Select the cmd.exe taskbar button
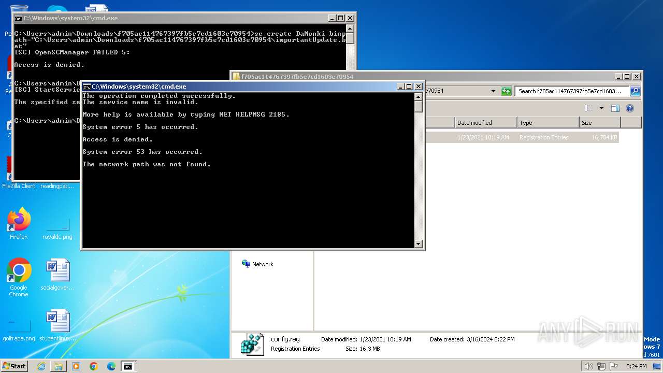 (127, 366)
